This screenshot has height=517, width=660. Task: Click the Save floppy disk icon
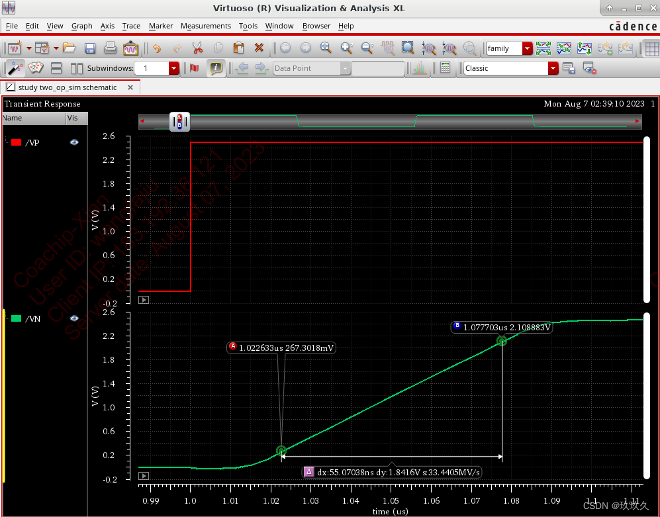point(90,48)
